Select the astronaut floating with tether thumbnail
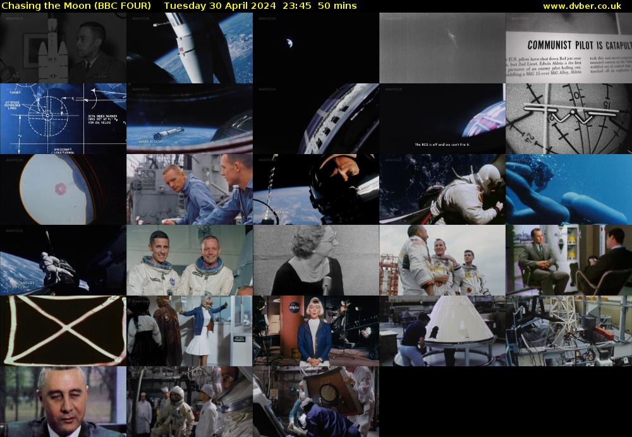Image resolution: width=632 pixels, height=437 pixels. click(x=63, y=260)
